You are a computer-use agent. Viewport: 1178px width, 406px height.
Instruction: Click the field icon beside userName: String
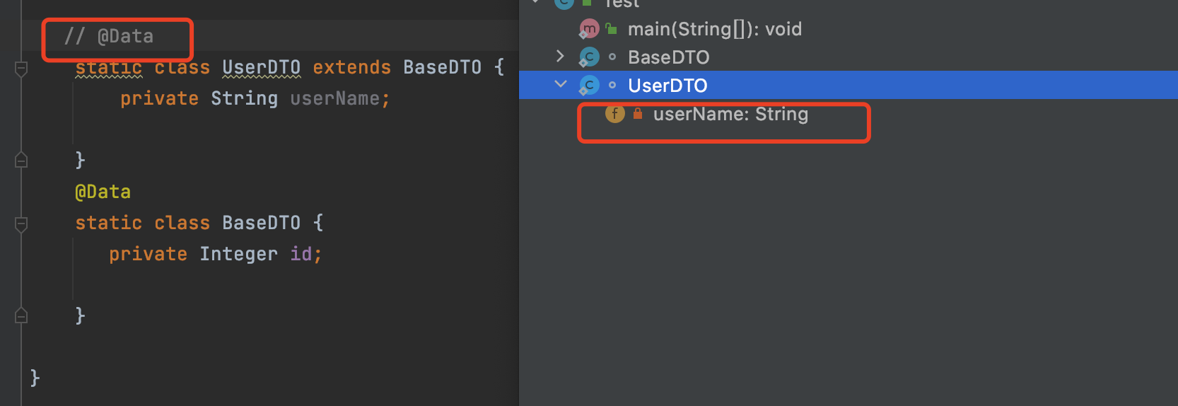point(615,113)
